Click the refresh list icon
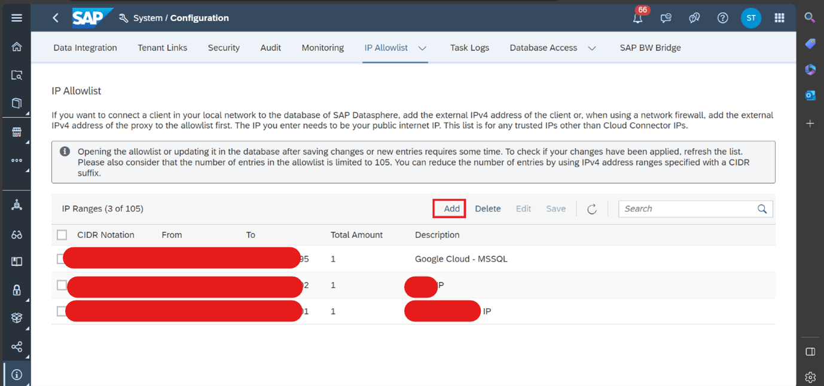This screenshot has height=386, width=824. click(592, 209)
